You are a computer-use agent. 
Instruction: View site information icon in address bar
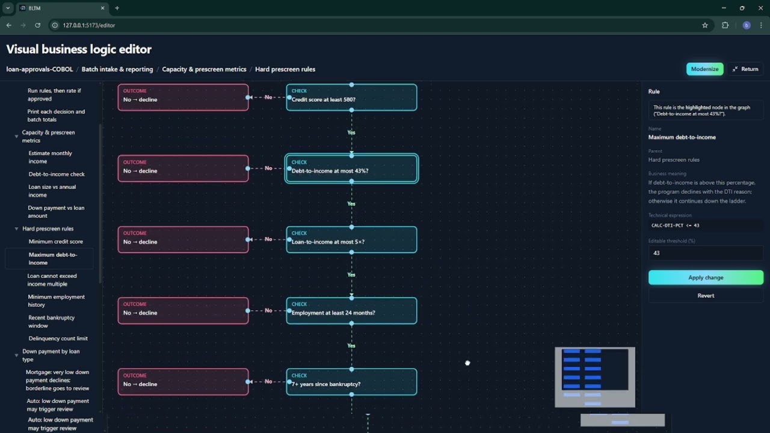point(55,25)
